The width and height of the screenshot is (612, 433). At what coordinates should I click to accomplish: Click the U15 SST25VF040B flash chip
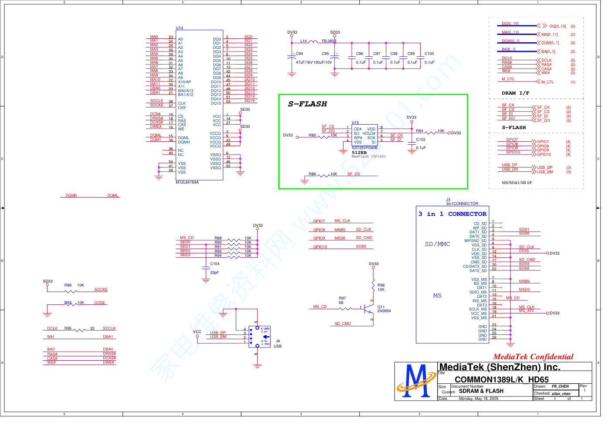pos(364,136)
